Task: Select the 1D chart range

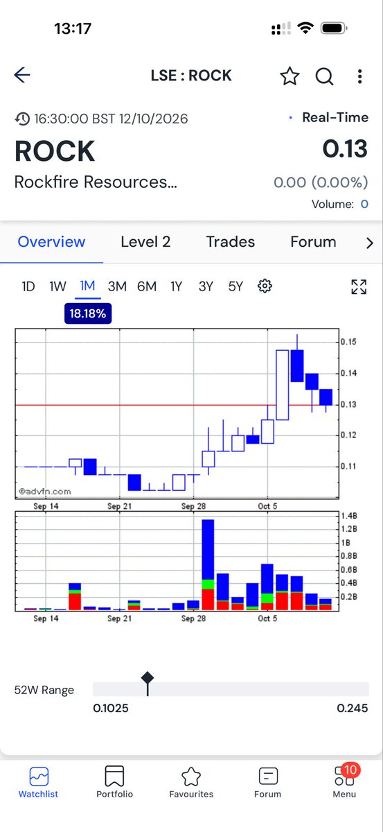Action: click(x=28, y=286)
